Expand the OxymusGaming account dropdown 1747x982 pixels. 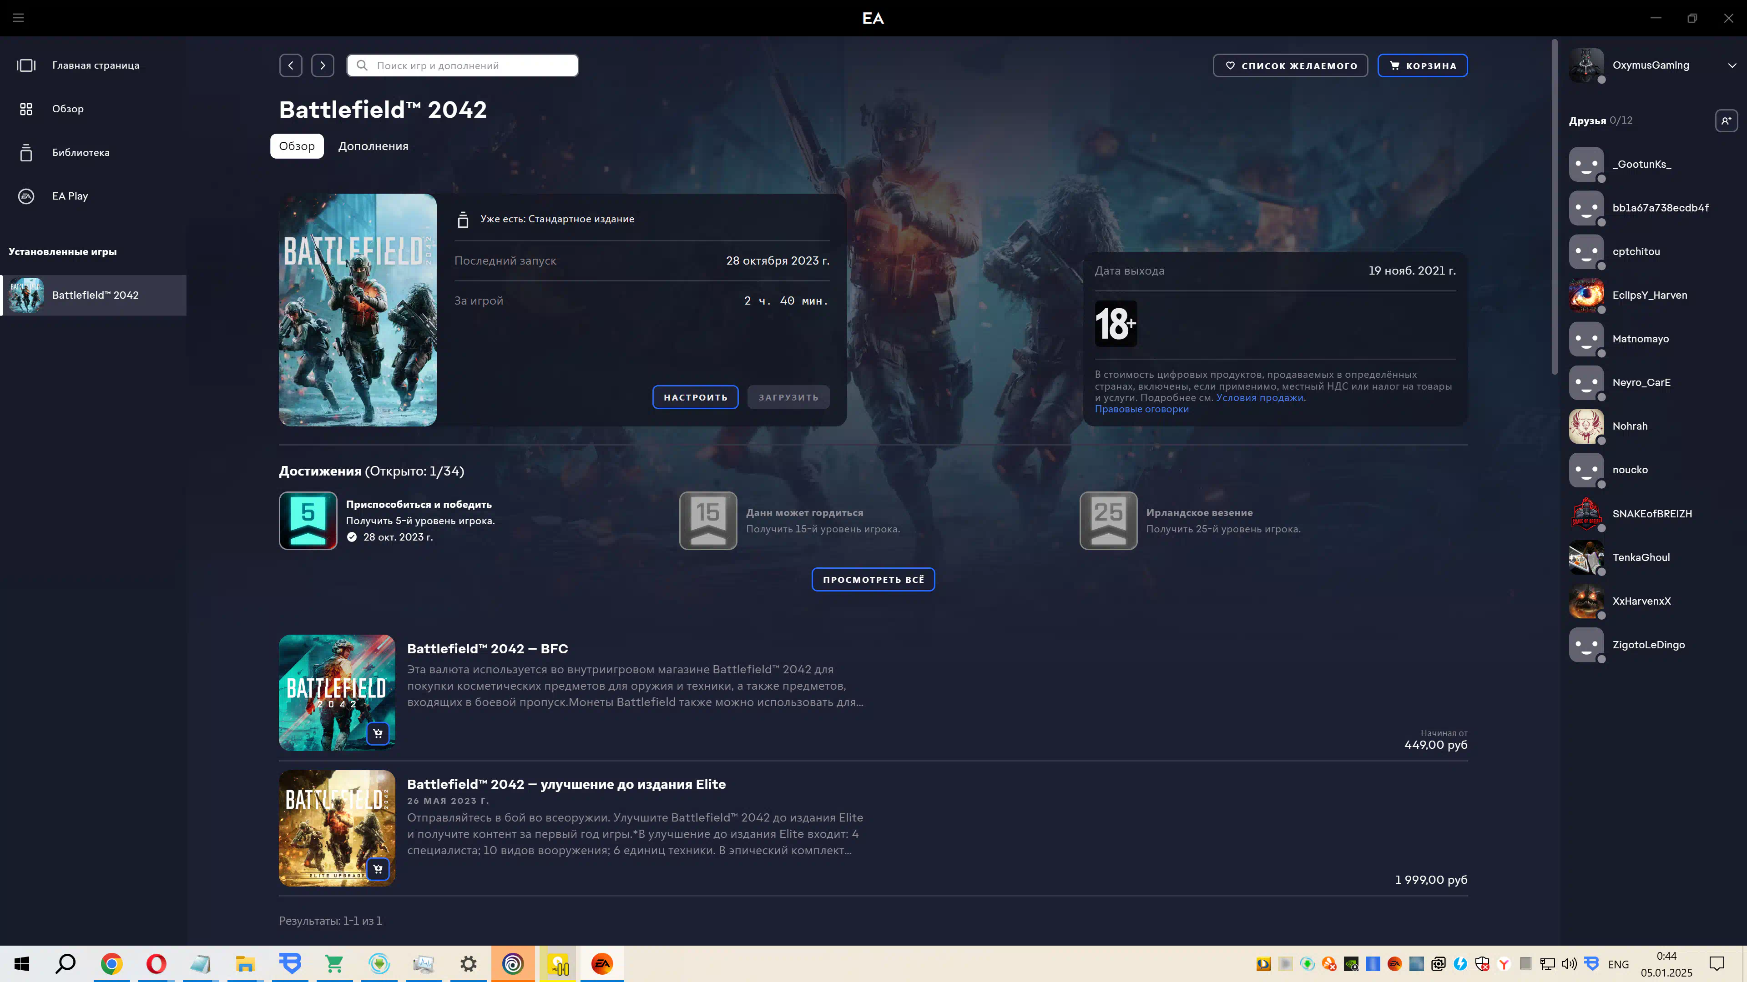click(1732, 66)
